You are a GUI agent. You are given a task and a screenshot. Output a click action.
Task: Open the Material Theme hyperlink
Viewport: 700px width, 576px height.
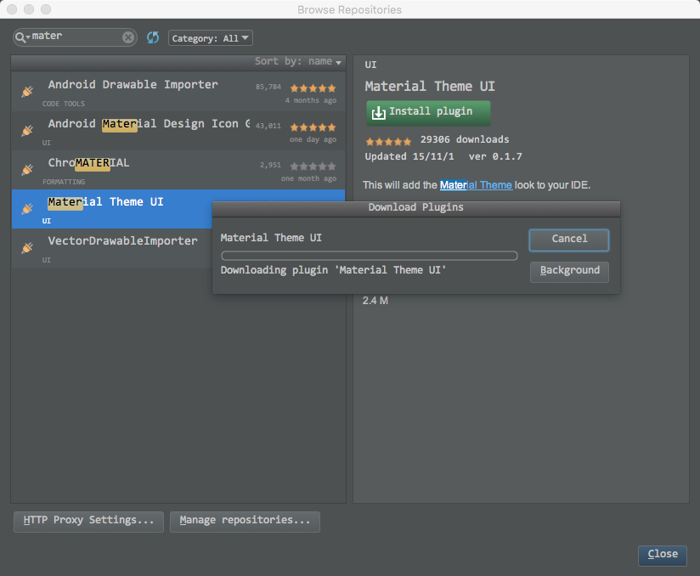tap(476, 185)
